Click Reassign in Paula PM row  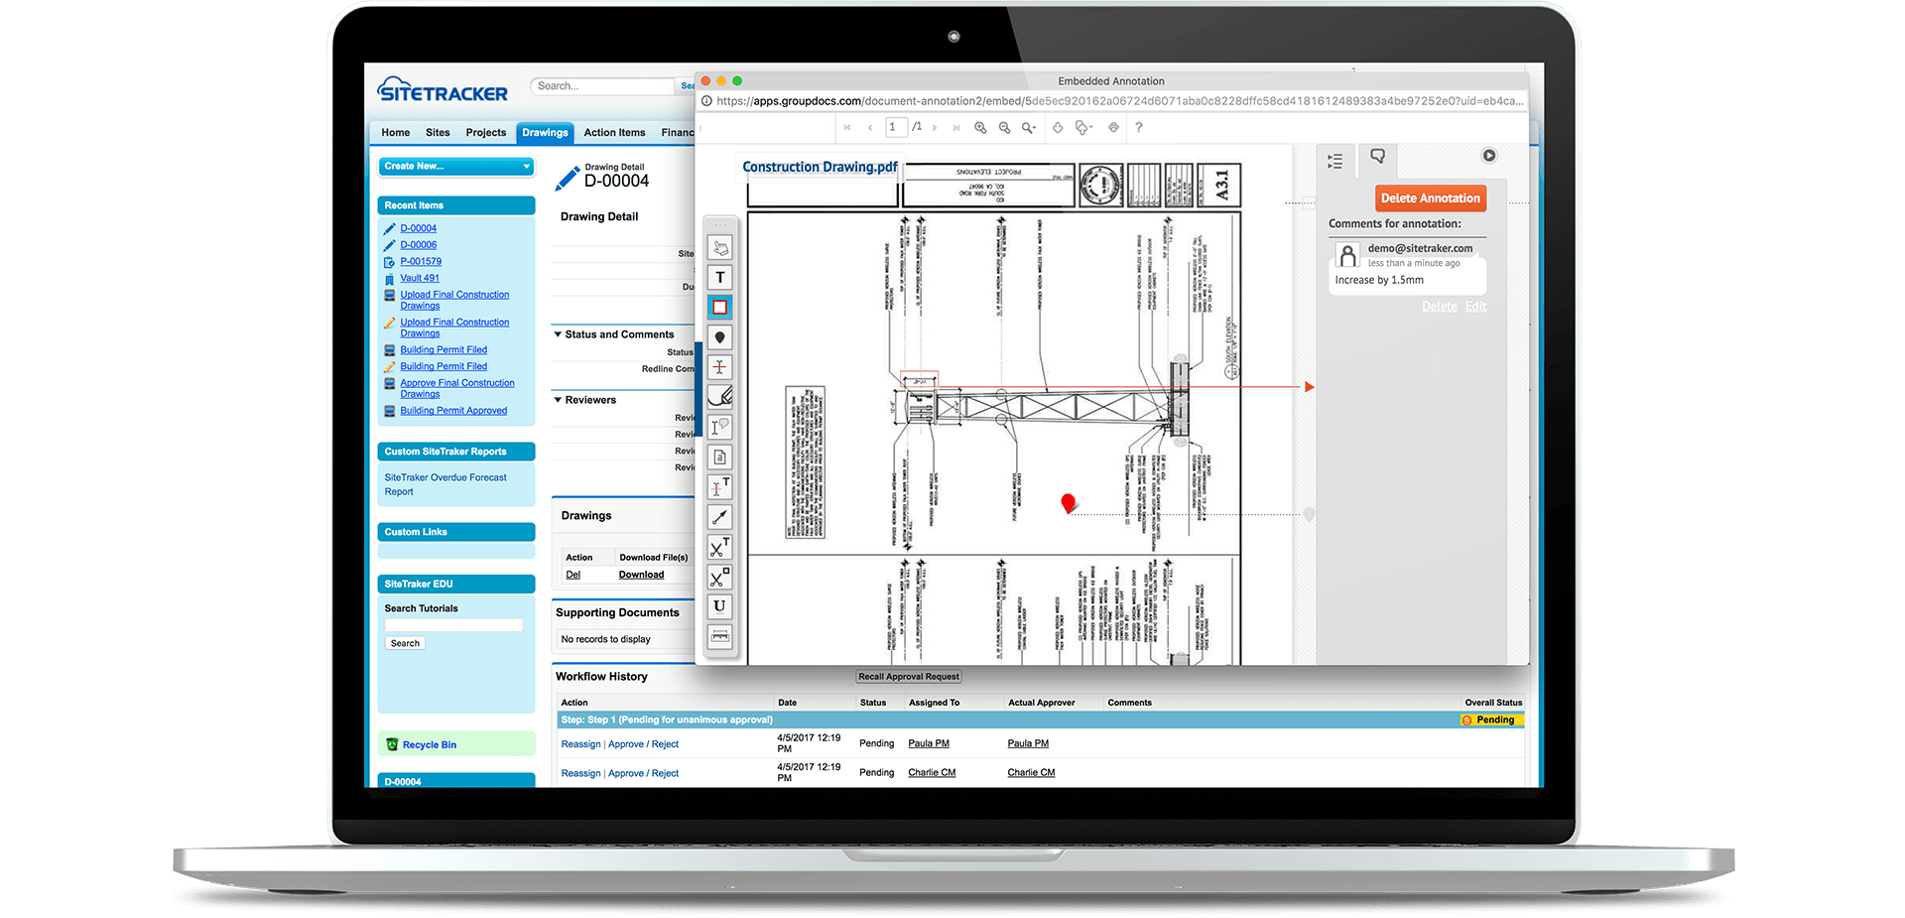tap(580, 744)
